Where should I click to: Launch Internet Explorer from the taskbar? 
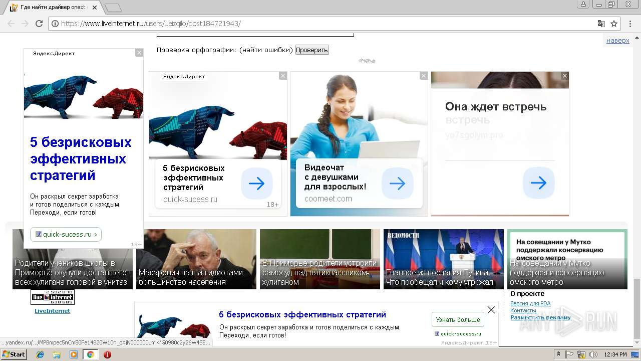coord(40,354)
